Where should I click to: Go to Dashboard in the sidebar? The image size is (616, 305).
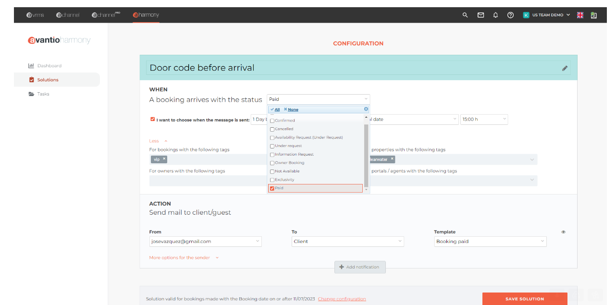(49, 66)
